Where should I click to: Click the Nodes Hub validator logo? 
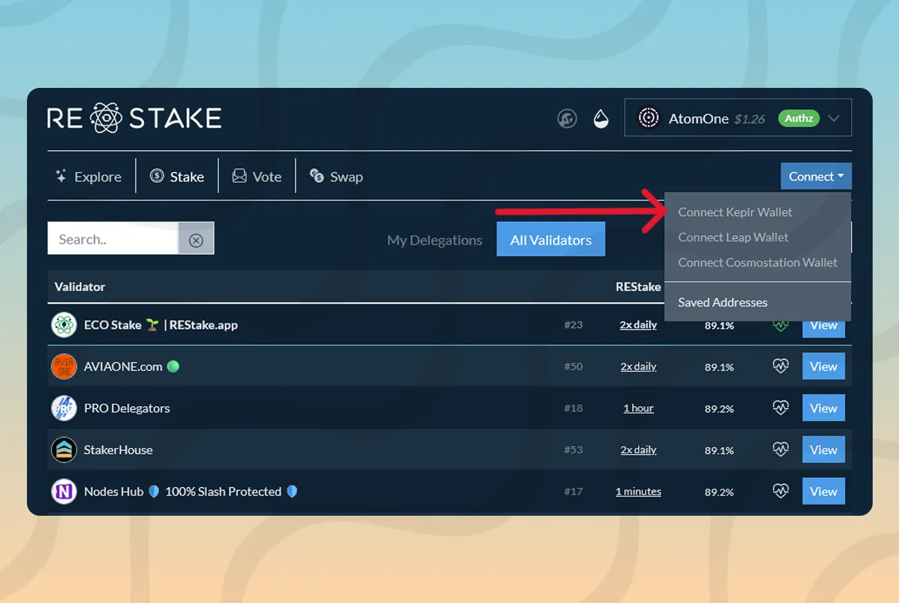(64, 491)
